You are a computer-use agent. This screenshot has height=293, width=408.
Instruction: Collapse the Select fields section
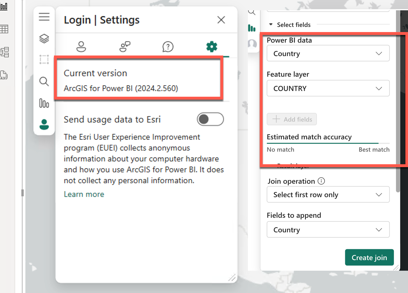pos(271,25)
